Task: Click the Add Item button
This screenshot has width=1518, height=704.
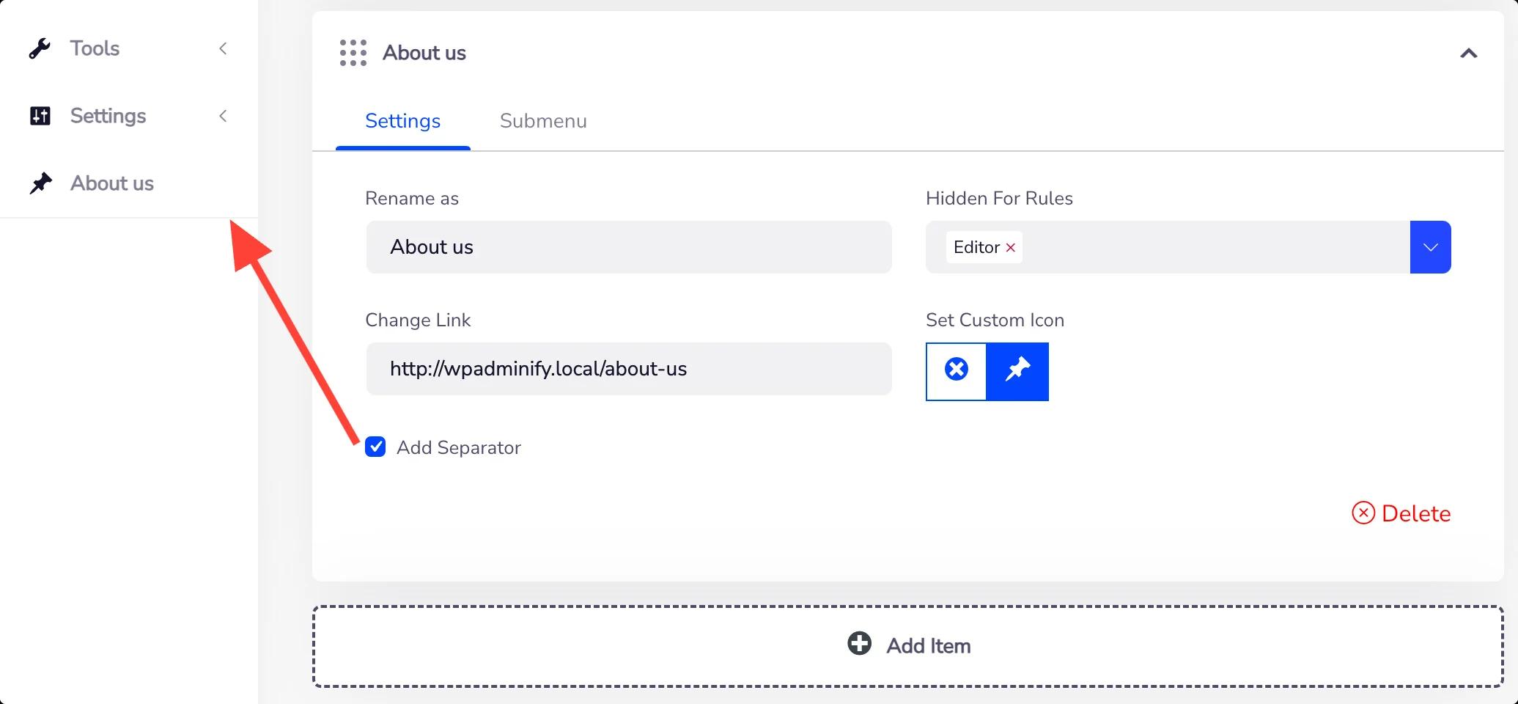Action: pos(908,646)
